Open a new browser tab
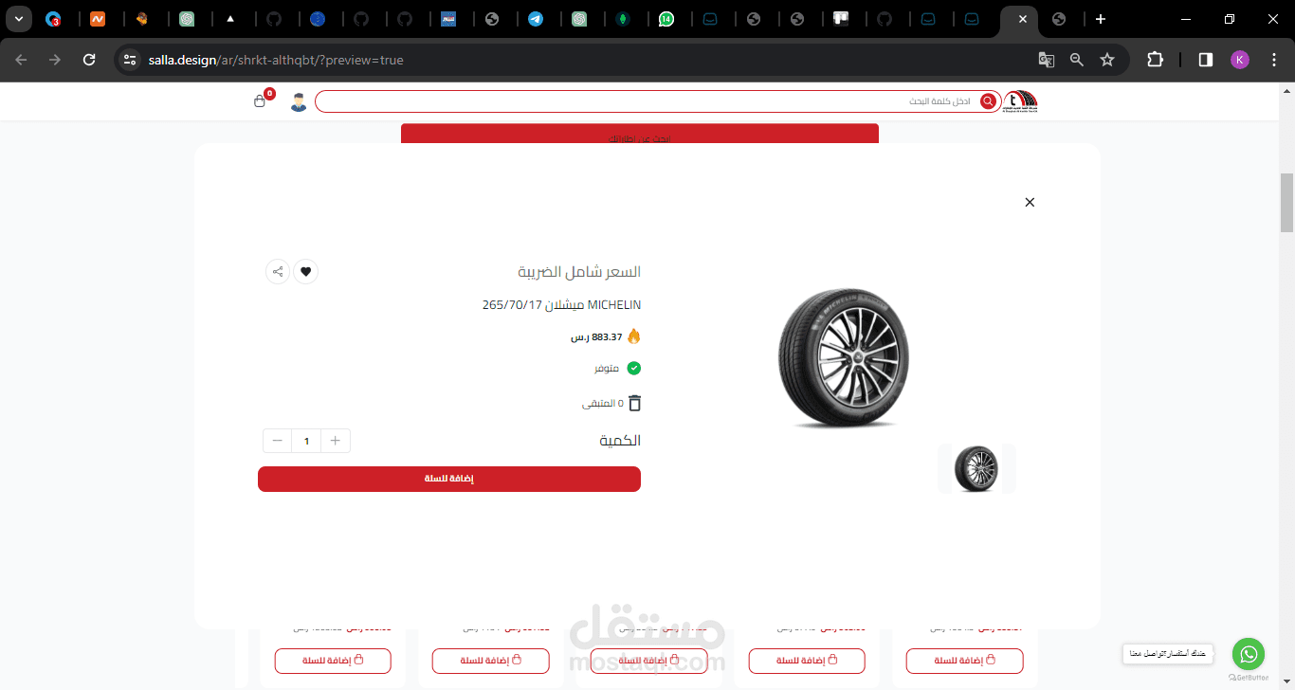This screenshot has width=1295, height=690. pos(1100,19)
